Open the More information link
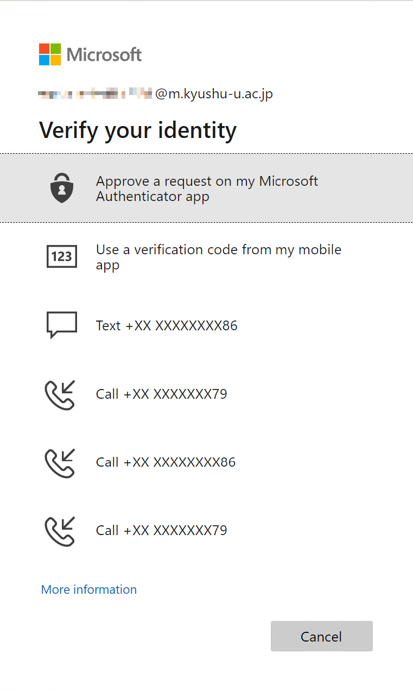413x691 pixels. 89,589
